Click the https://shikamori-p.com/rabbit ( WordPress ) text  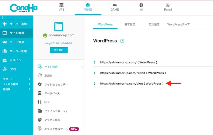tap(133, 73)
